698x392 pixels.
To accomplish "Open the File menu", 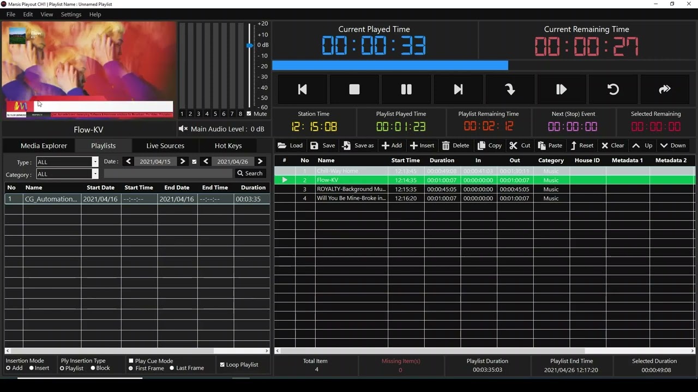I will click(11, 14).
